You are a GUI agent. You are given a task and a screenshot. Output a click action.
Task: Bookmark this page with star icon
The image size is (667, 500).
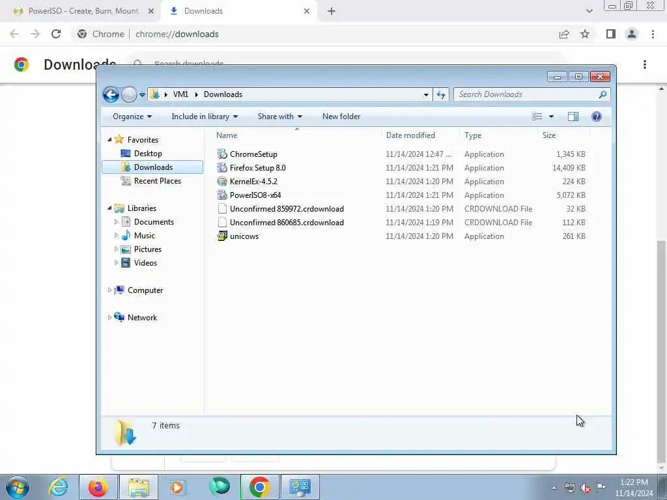tap(585, 34)
